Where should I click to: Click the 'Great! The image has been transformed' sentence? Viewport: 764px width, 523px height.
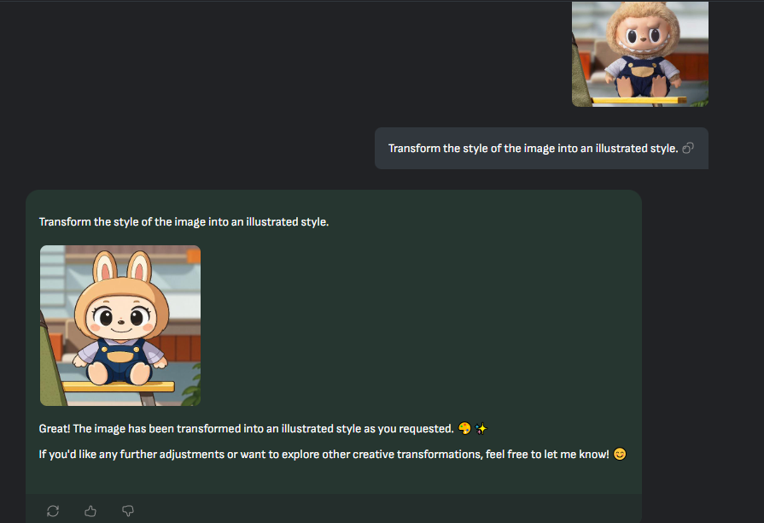click(246, 429)
